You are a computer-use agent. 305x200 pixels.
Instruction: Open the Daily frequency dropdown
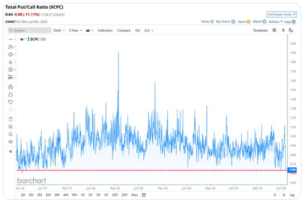pyautogui.click(x=60, y=30)
